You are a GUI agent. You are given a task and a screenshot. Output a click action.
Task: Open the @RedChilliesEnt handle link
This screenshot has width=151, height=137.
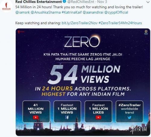click(x=81, y=2)
